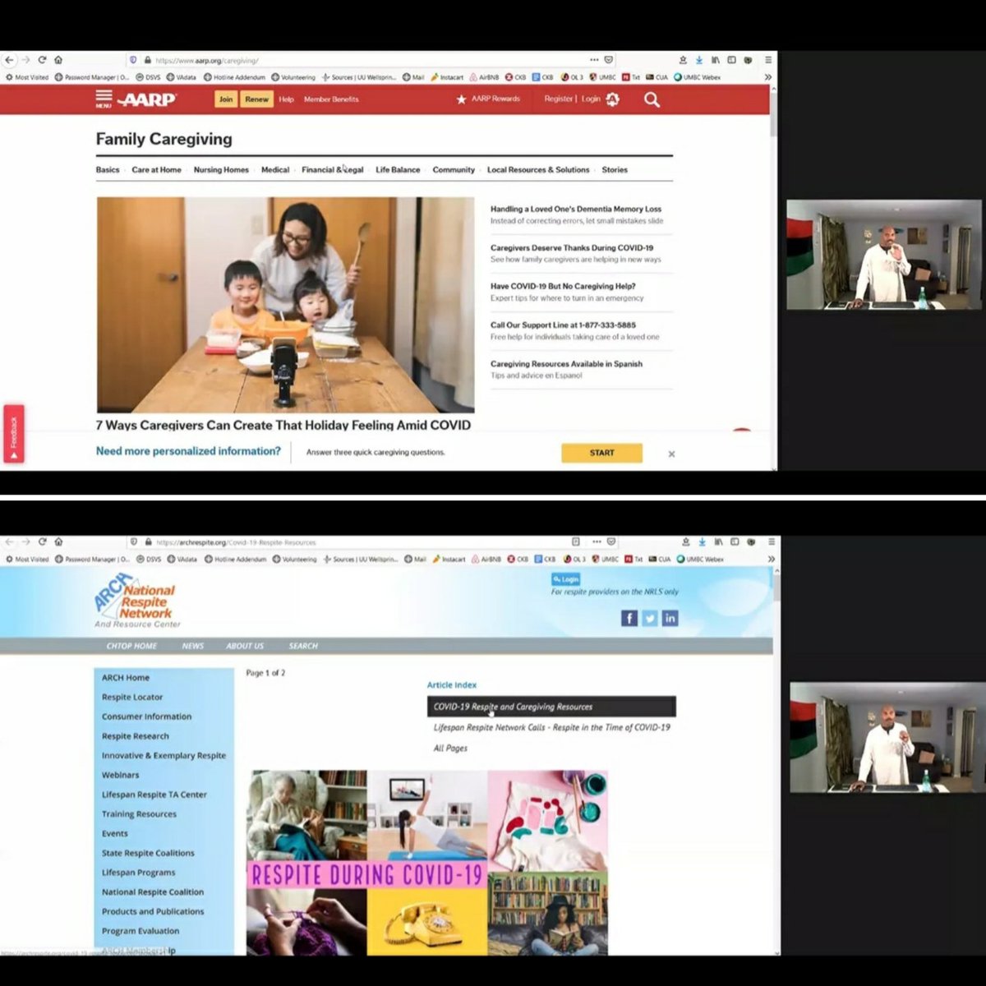The height and width of the screenshot is (986, 986).
Task: Open Member Benefits link
Action: 331,99
